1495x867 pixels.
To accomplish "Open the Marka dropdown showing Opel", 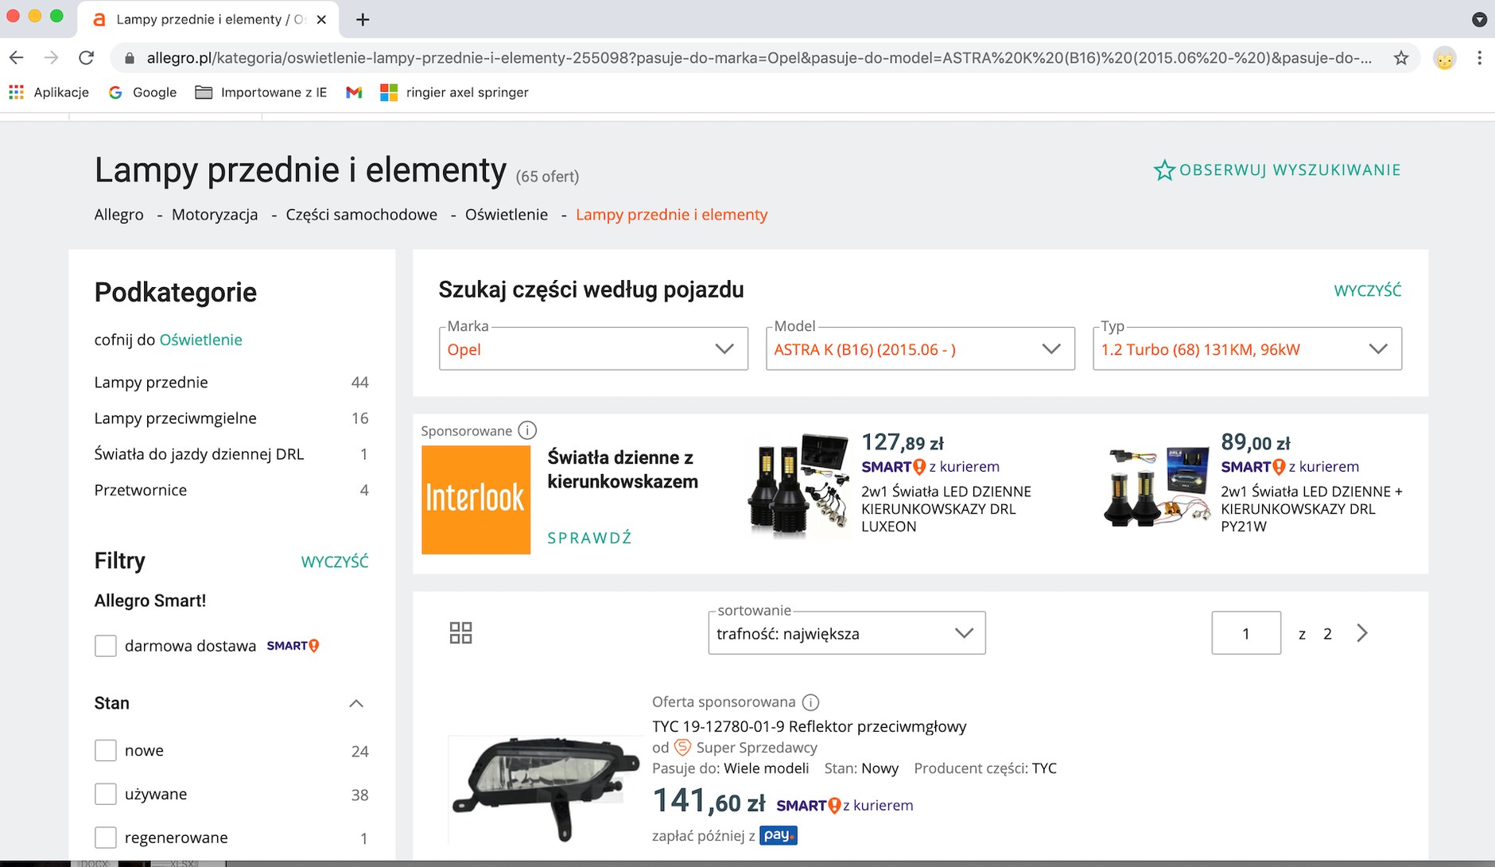I will pyautogui.click(x=592, y=349).
